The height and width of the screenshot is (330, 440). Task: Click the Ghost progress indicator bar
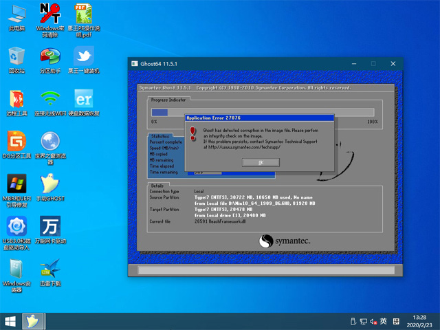pyautogui.click(x=263, y=112)
